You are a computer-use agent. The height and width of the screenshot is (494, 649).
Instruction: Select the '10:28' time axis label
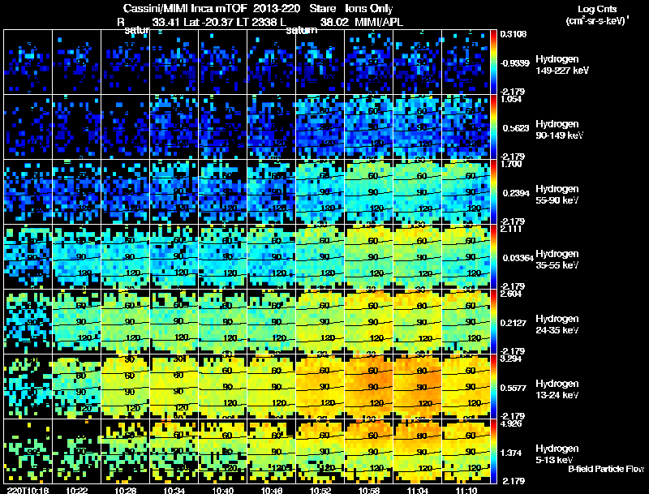click(126, 490)
